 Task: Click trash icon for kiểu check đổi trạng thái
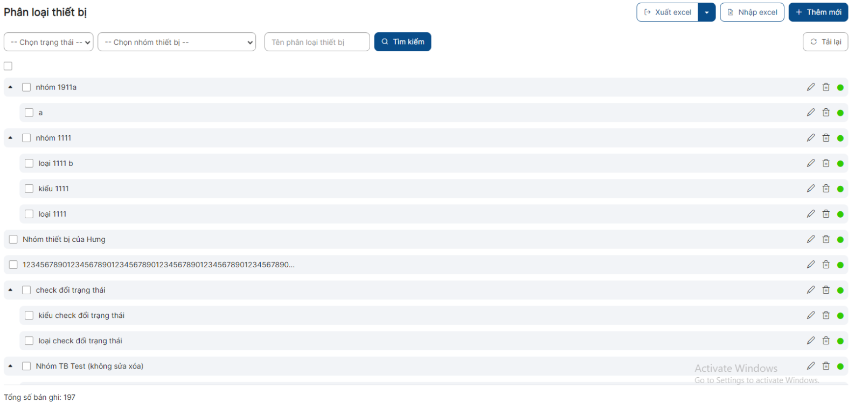(x=825, y=315)
